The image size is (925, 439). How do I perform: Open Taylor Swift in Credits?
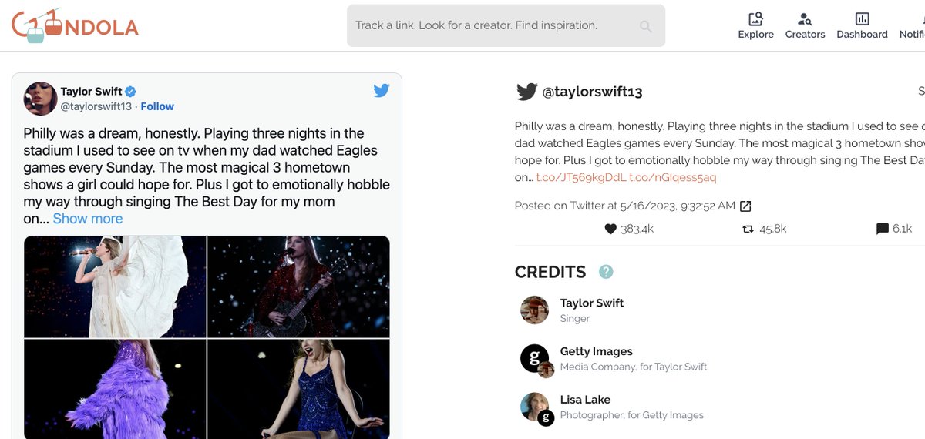(x=592, y=303)
